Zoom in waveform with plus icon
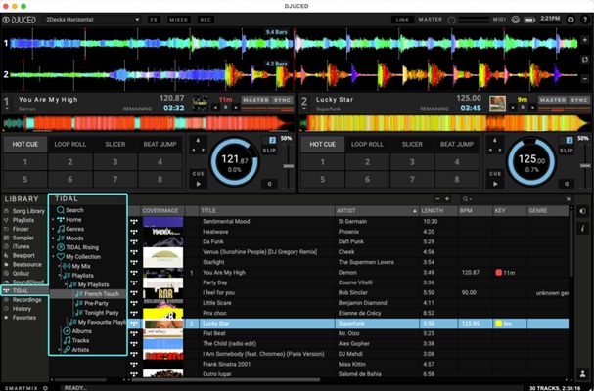This screenshot has width=594, height=391. click(x=584, y=40)
